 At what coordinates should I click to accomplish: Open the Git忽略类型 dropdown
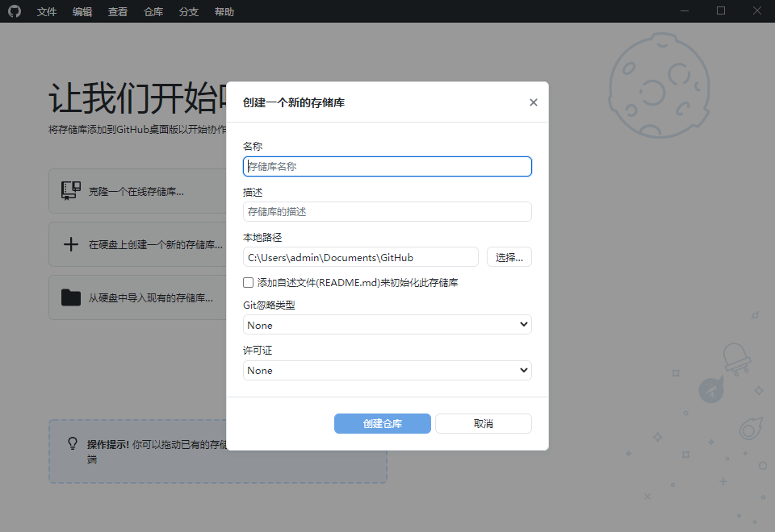click(x=387, y=325)
